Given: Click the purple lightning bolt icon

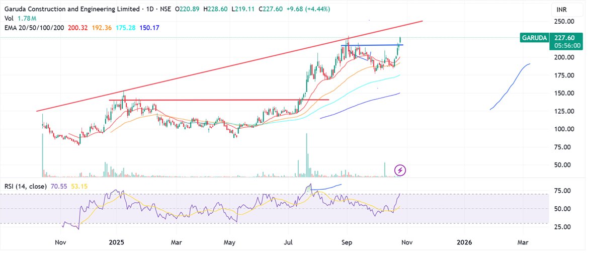Looking at the screenshot, I should pos(400,170).
